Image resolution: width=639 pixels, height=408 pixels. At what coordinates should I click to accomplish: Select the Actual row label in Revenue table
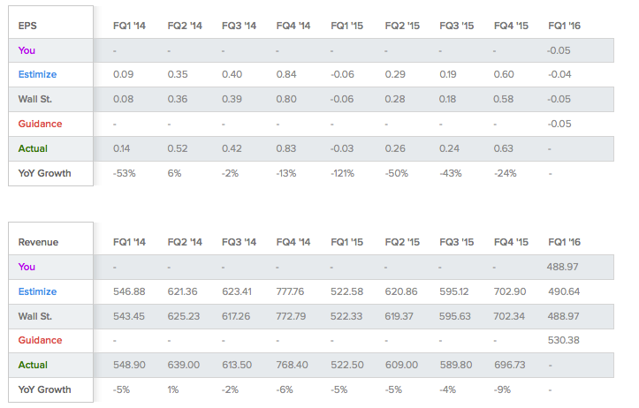[33, 365]
